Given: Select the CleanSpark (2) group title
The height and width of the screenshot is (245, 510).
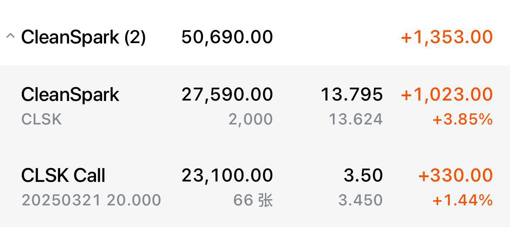Looking at the screenshot, I should (x=83, y=37).
